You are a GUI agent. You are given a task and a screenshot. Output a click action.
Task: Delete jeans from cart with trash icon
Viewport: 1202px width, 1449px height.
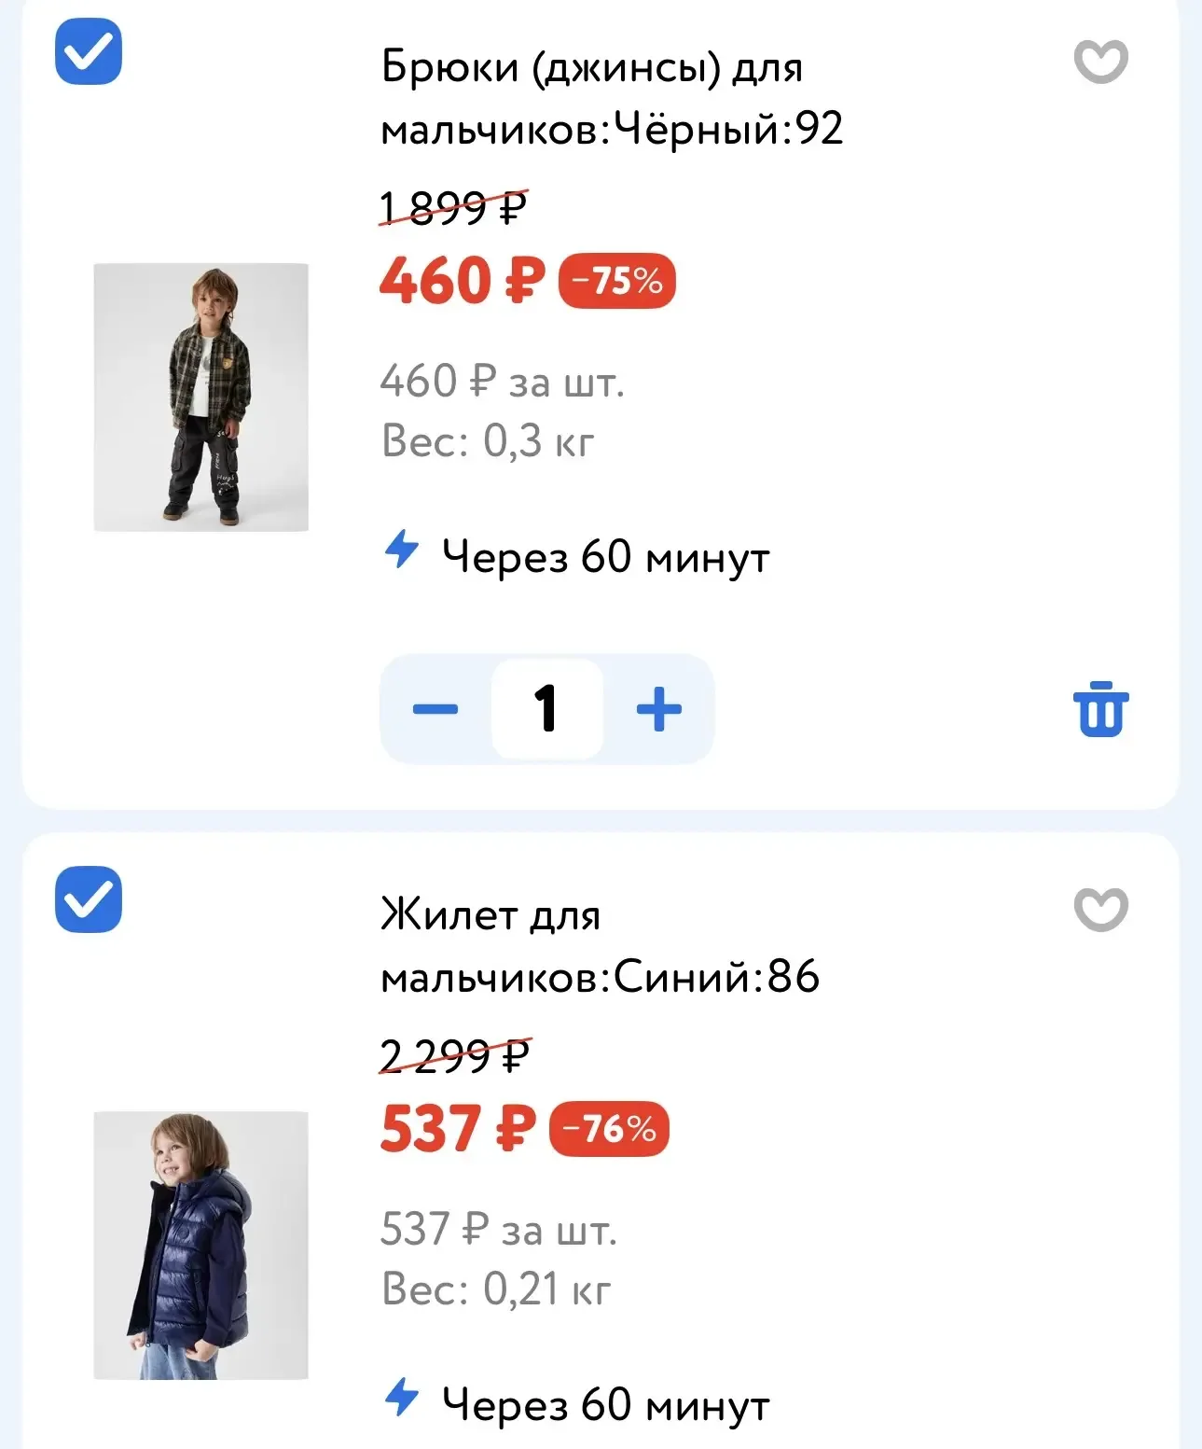[1100, 709]
